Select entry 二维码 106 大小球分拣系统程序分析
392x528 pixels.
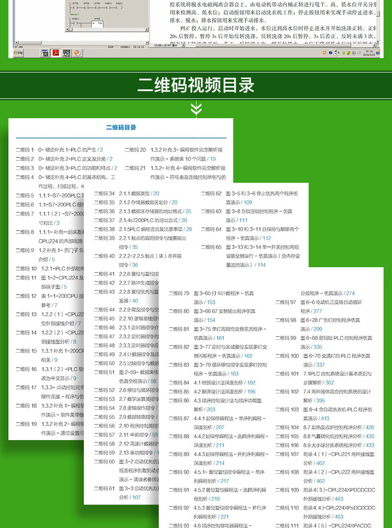[x=325, y=445]
